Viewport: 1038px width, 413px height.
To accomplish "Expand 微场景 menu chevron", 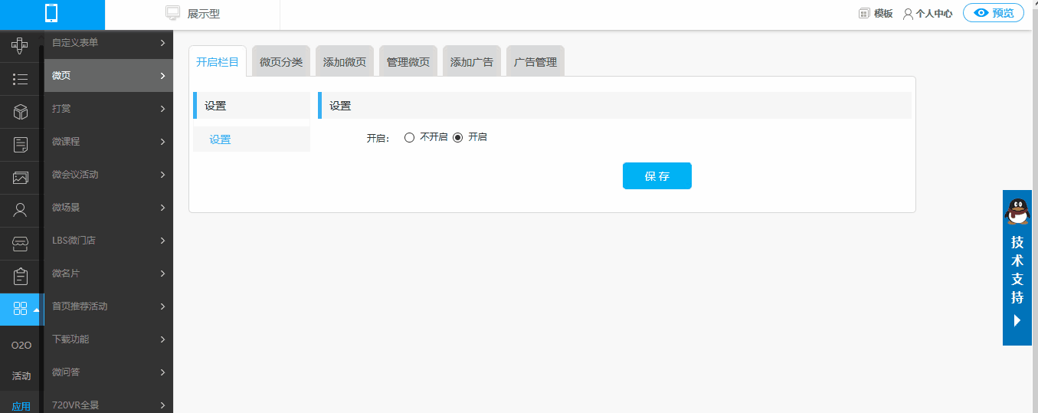I will click(163, 208).
